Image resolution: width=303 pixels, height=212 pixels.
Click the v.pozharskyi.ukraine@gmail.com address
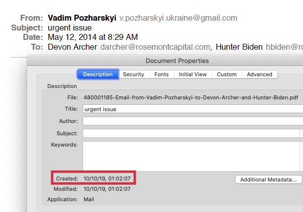coord(178,18)
